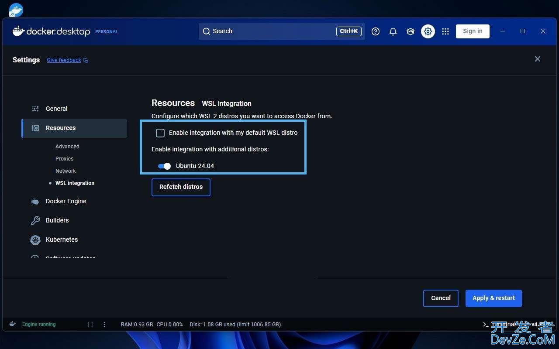559x349 pixels.
Task: Click the PERSONAL plan badge
Action: coord(107,32)
